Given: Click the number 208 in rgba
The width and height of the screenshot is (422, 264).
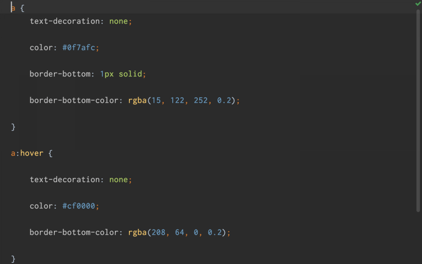Looking at the screenshot, I should pyautogui.click(x=158, y=233).
